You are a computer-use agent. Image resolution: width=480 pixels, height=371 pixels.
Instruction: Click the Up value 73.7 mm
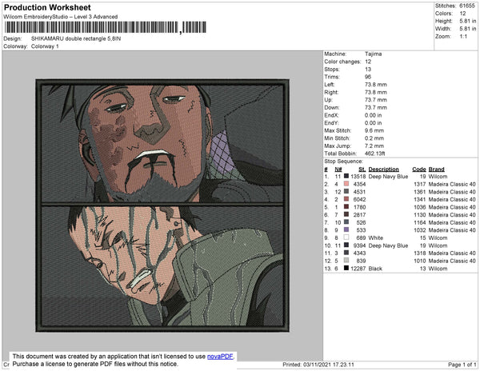coord(376,100)
